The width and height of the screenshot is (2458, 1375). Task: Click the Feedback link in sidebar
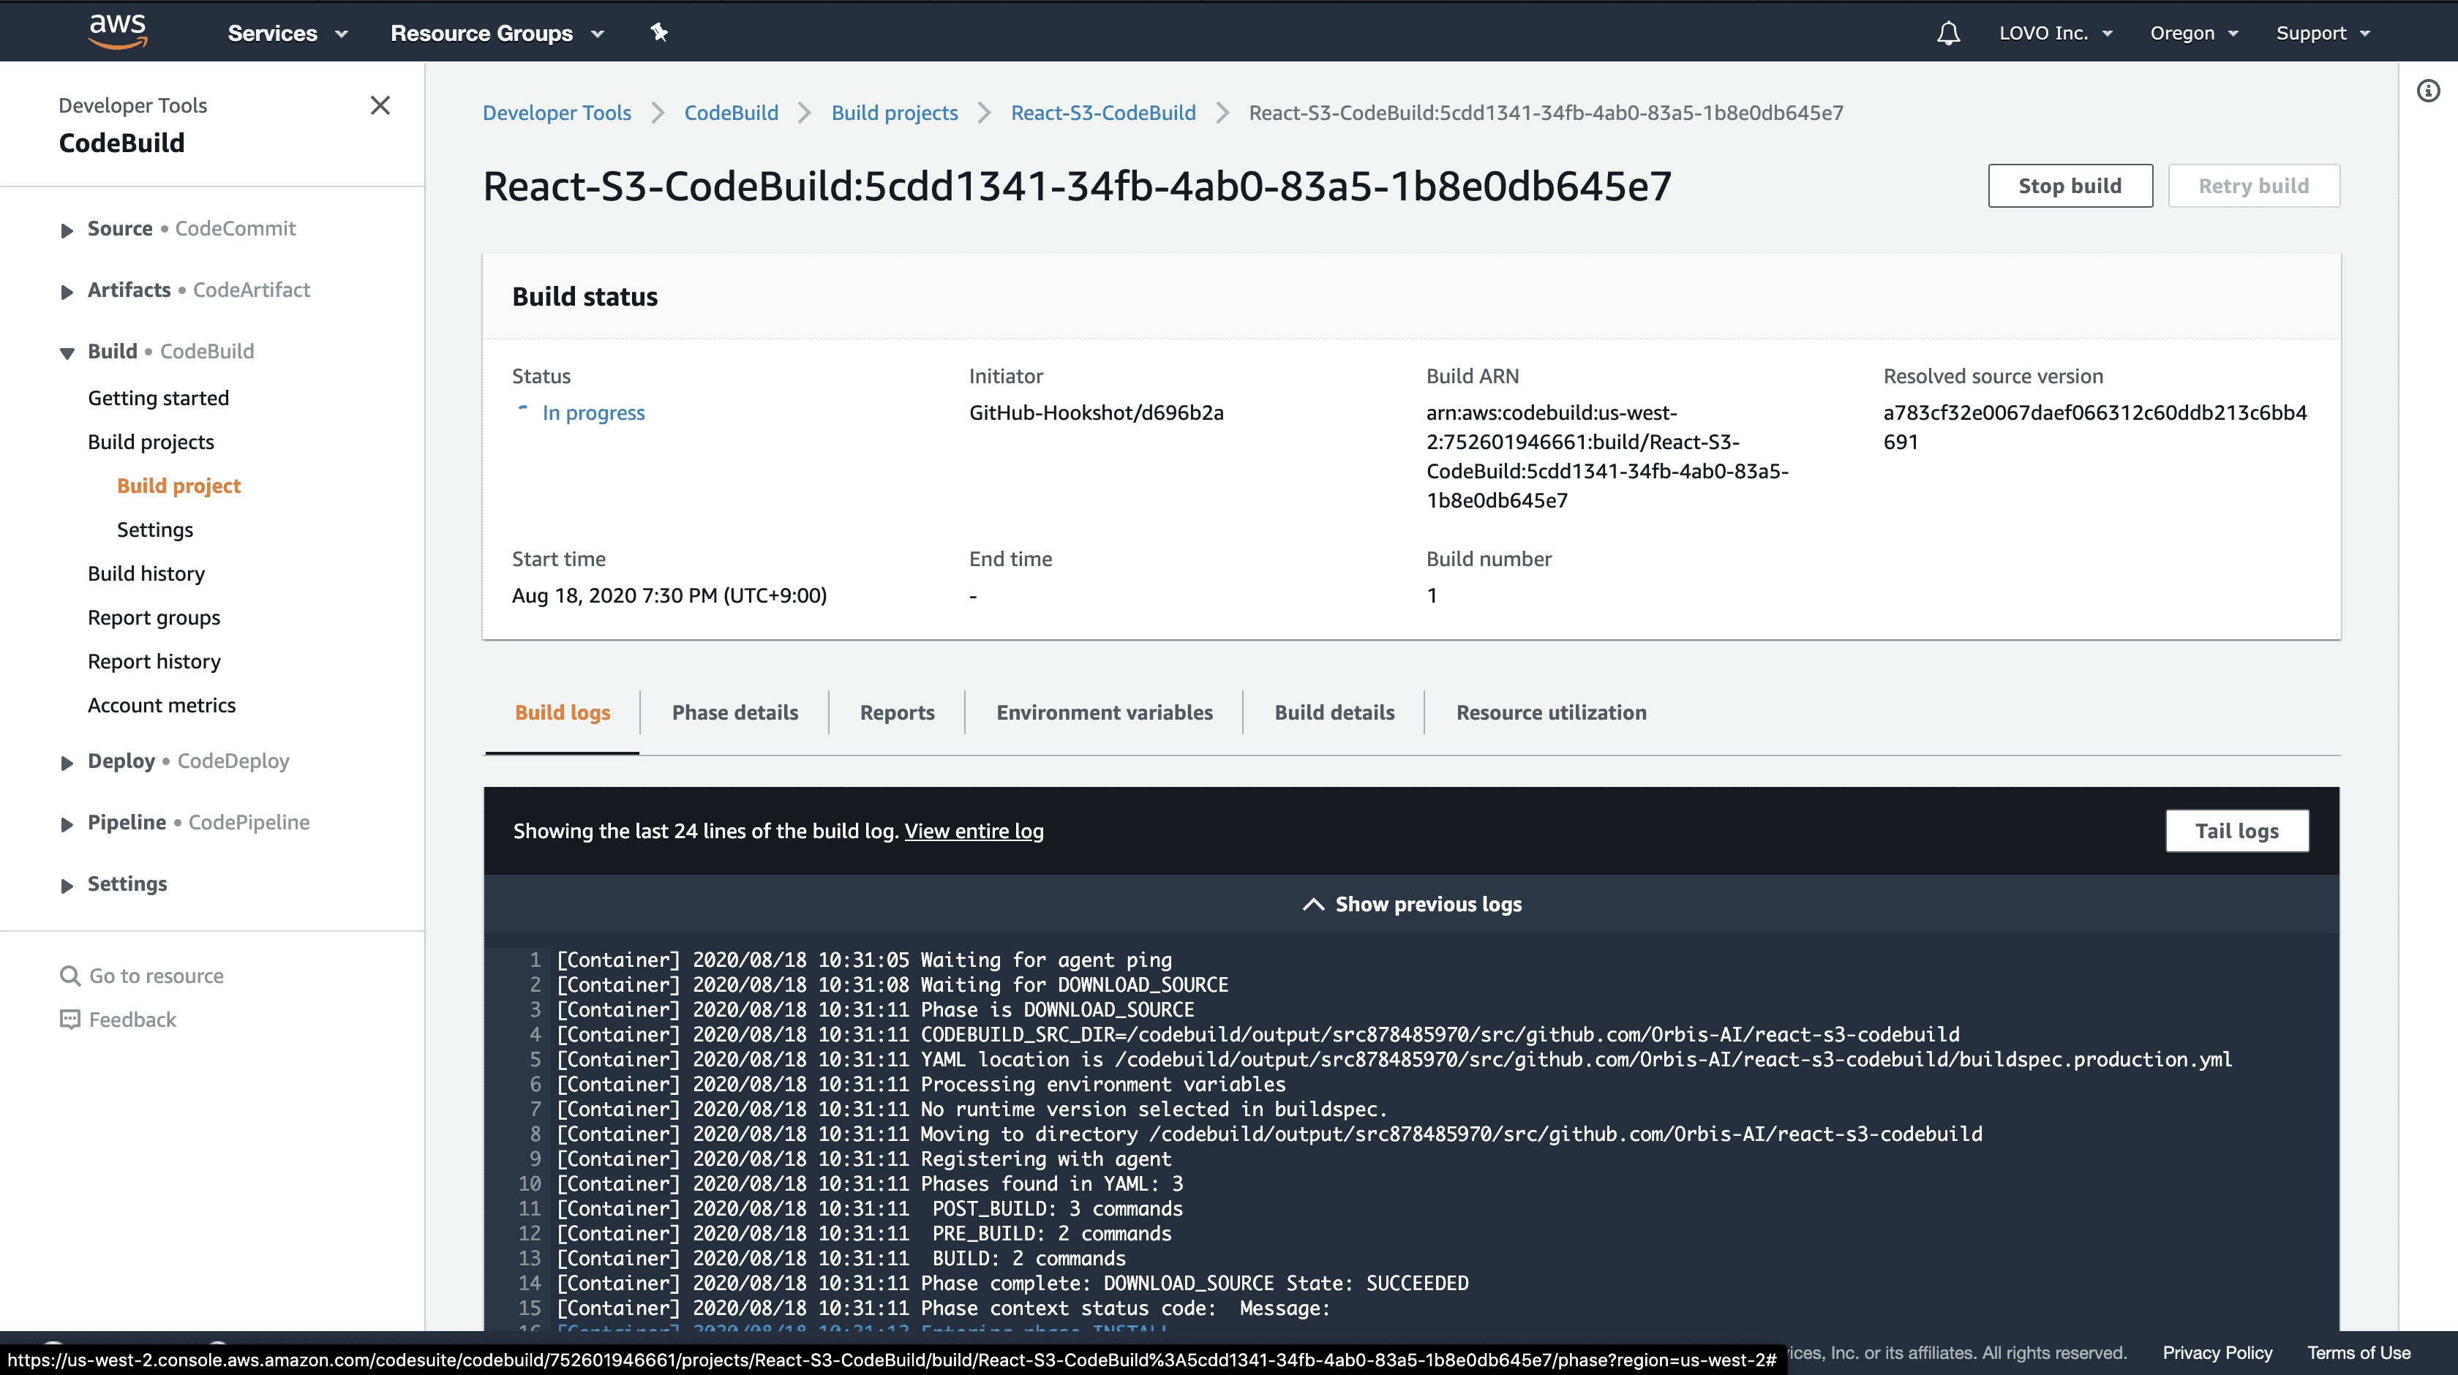(132, 1019)
